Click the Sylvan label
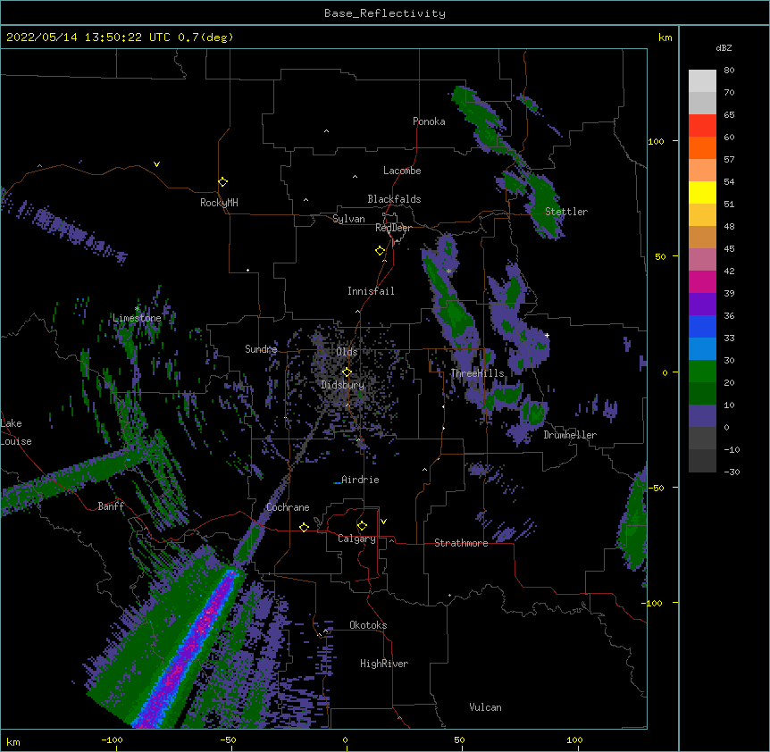Viewport: 770px width, 752px height. [348, 219]
